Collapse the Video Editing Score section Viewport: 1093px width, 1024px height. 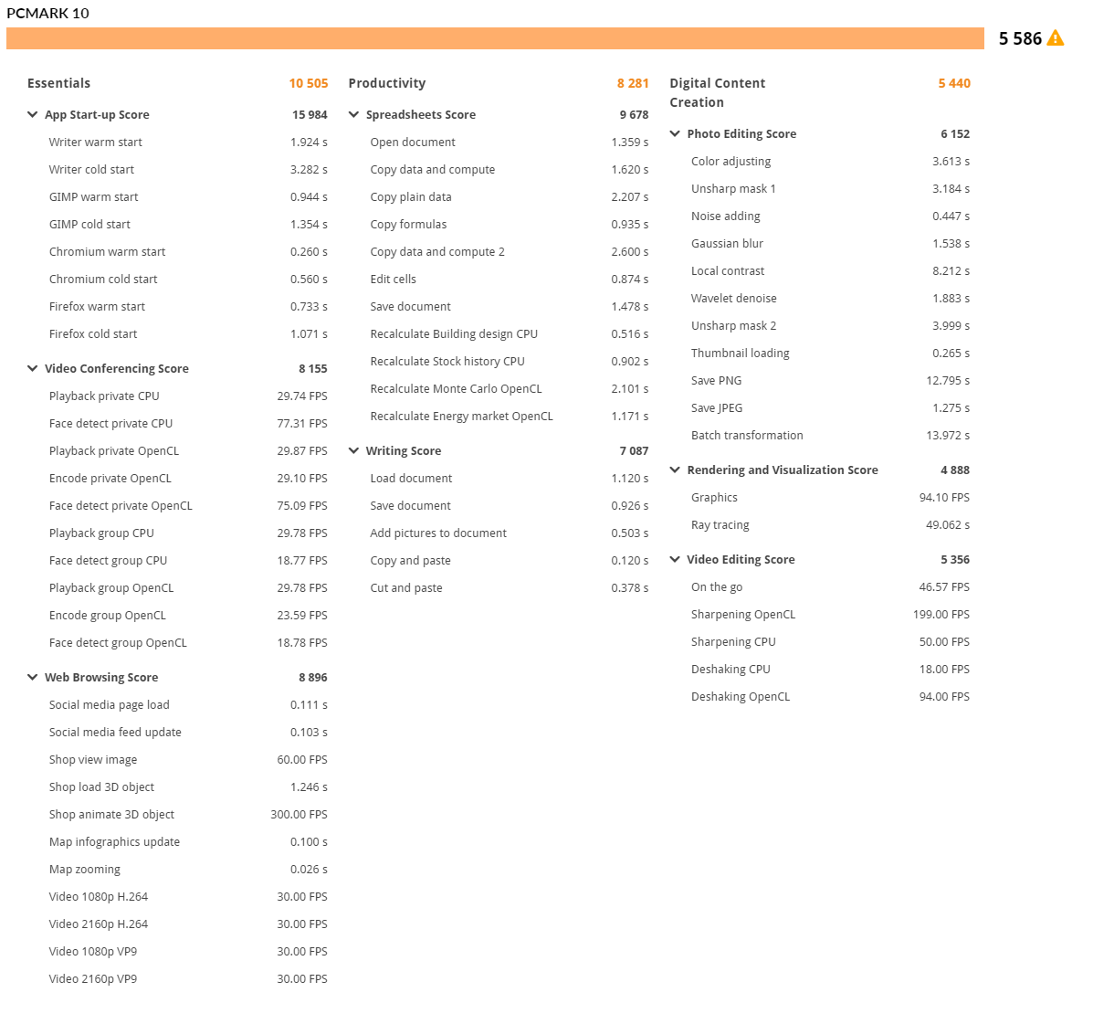(675, 560)
